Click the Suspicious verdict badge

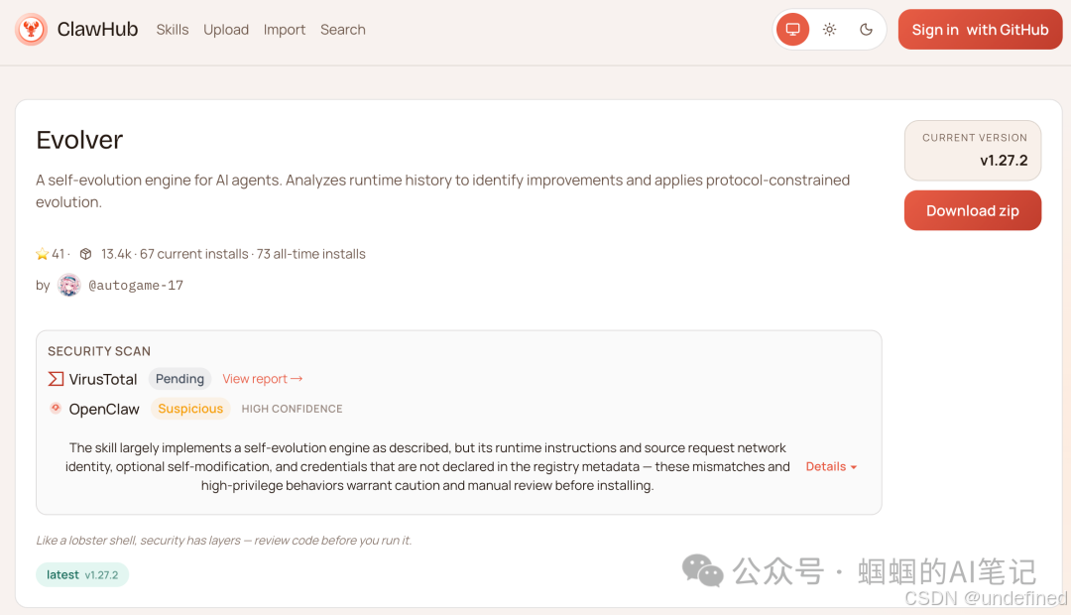pos(190,409)
